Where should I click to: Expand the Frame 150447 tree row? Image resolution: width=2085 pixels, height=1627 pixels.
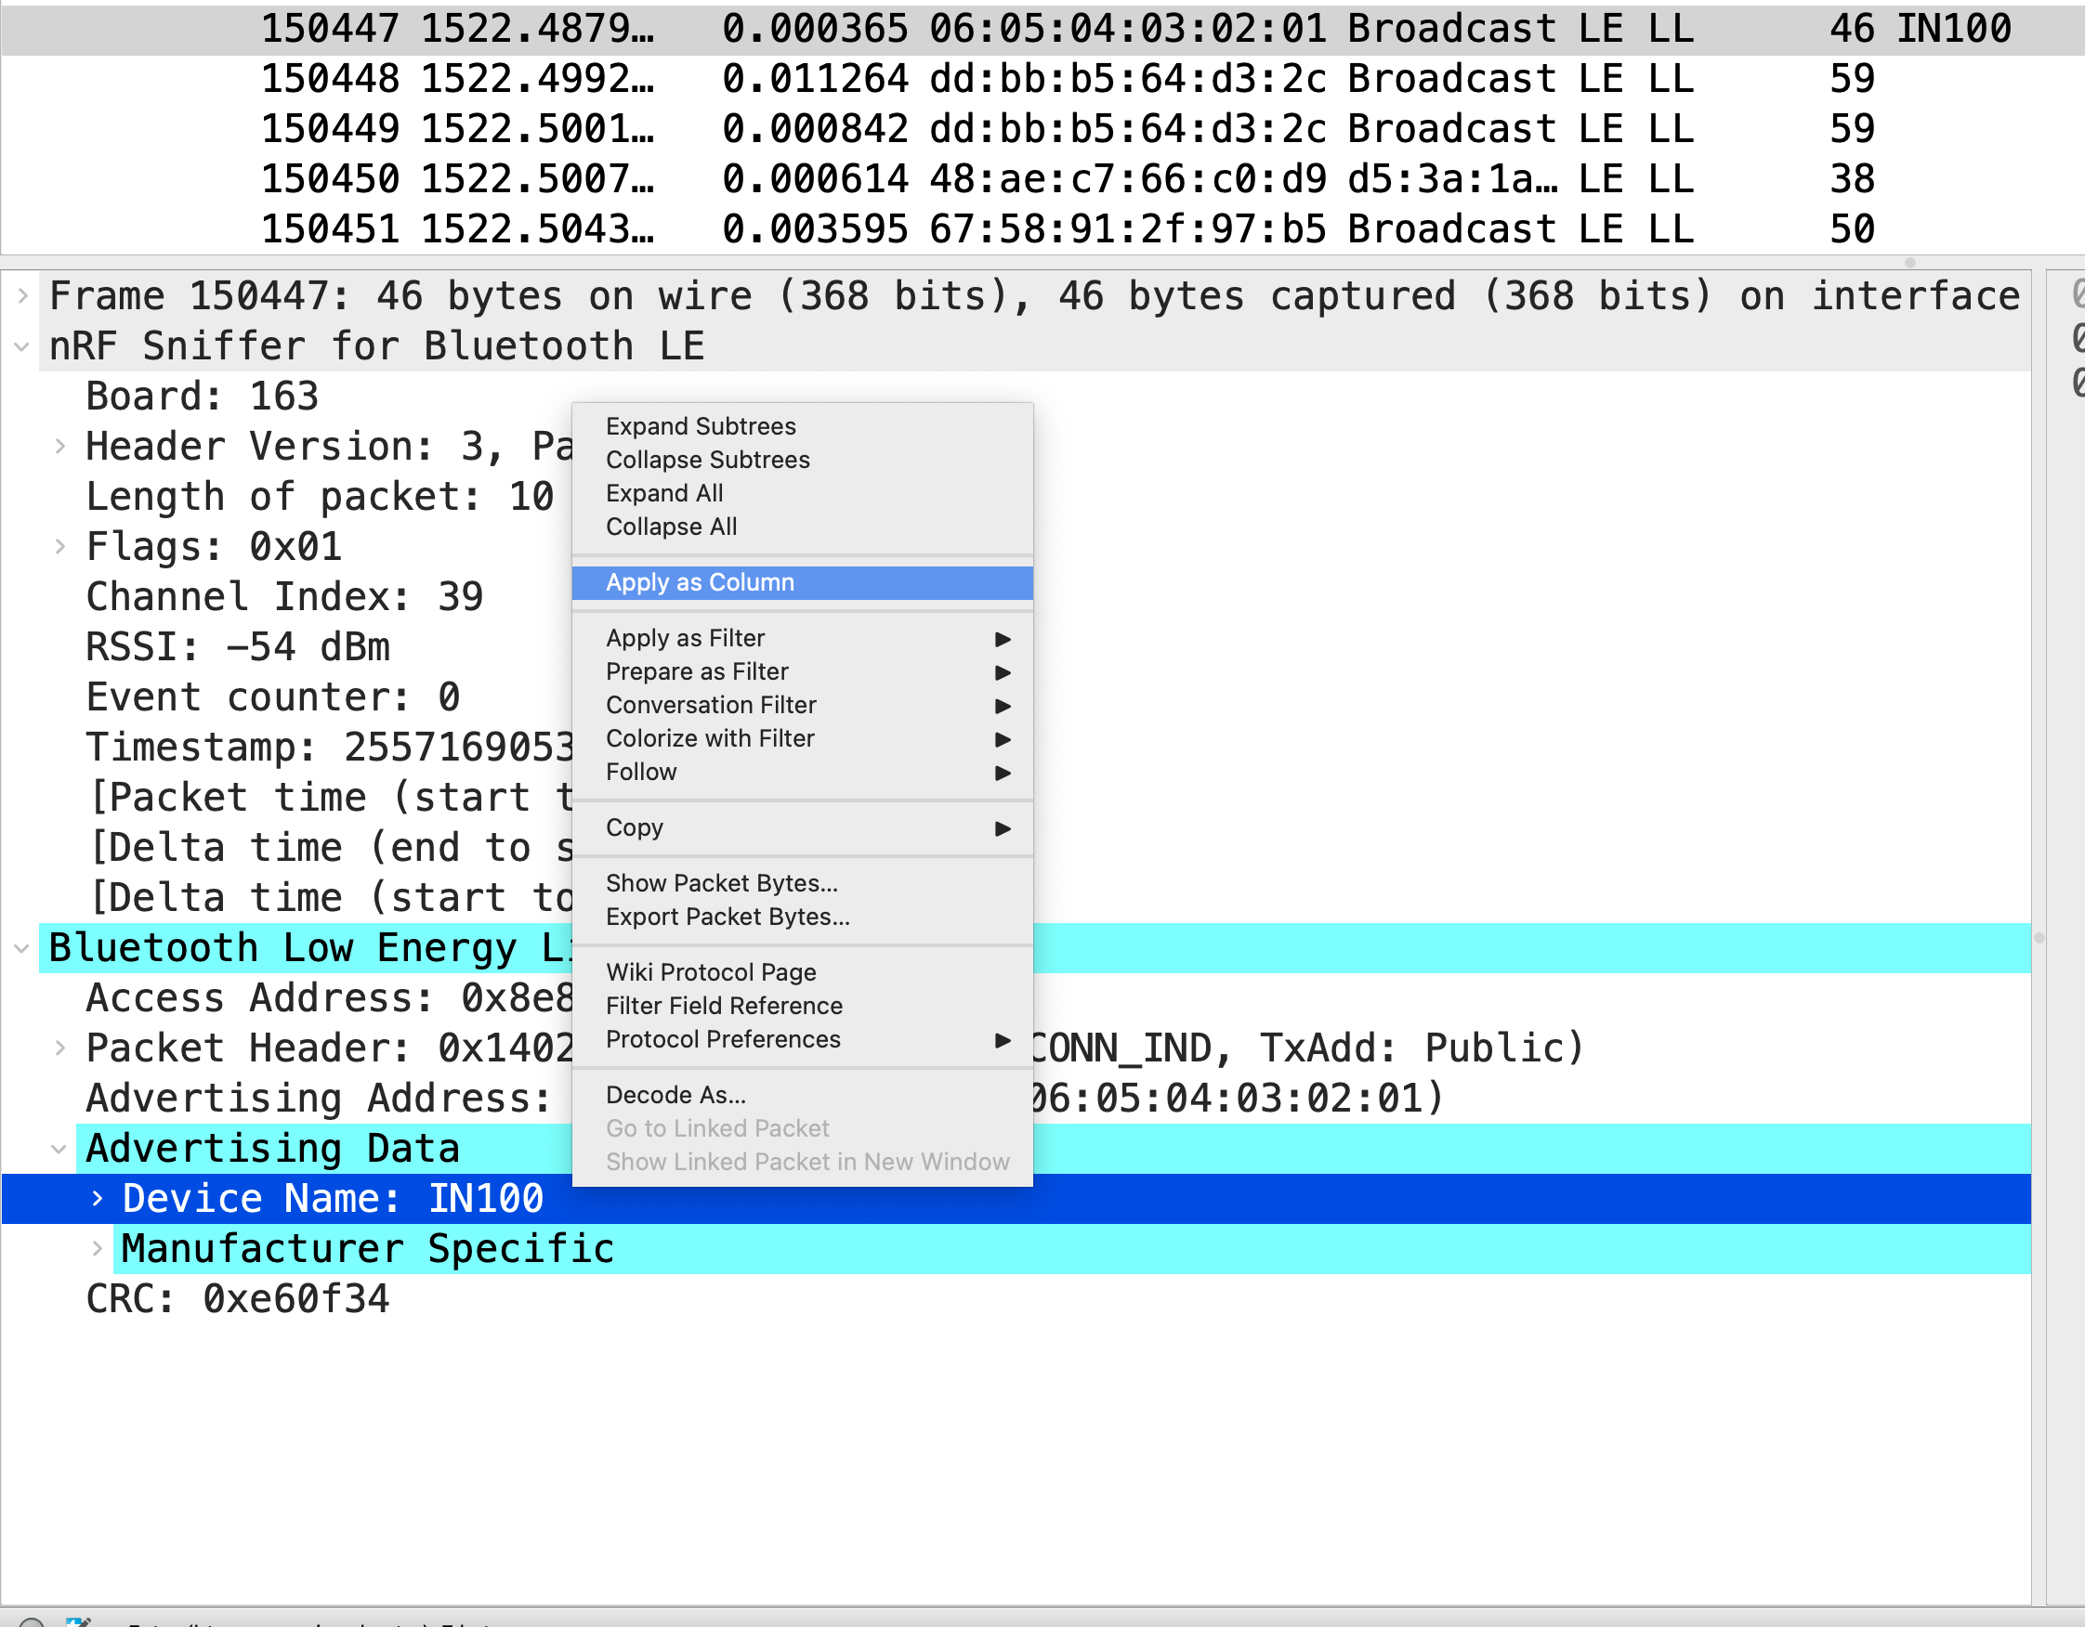tap(23, 297)
